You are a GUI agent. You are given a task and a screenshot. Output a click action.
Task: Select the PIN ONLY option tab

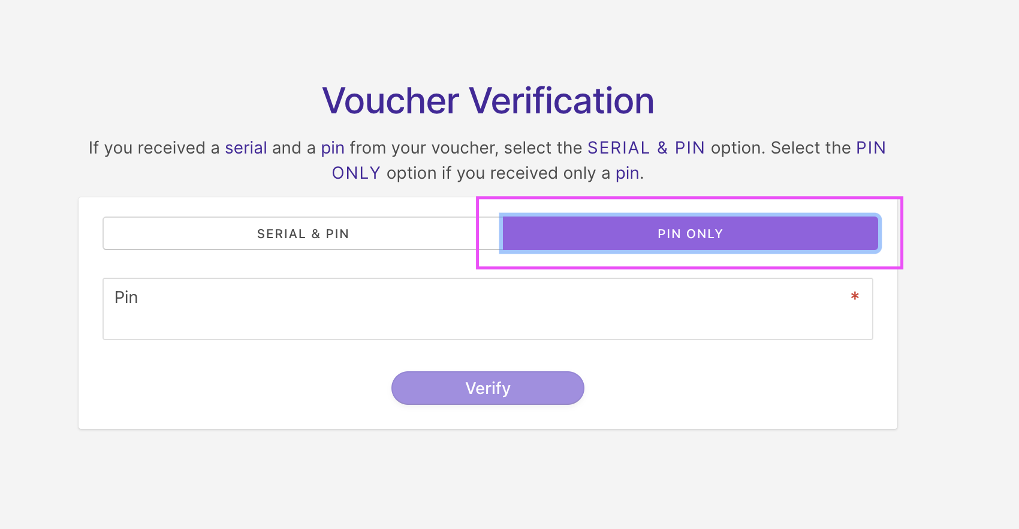tap(690, 234)
